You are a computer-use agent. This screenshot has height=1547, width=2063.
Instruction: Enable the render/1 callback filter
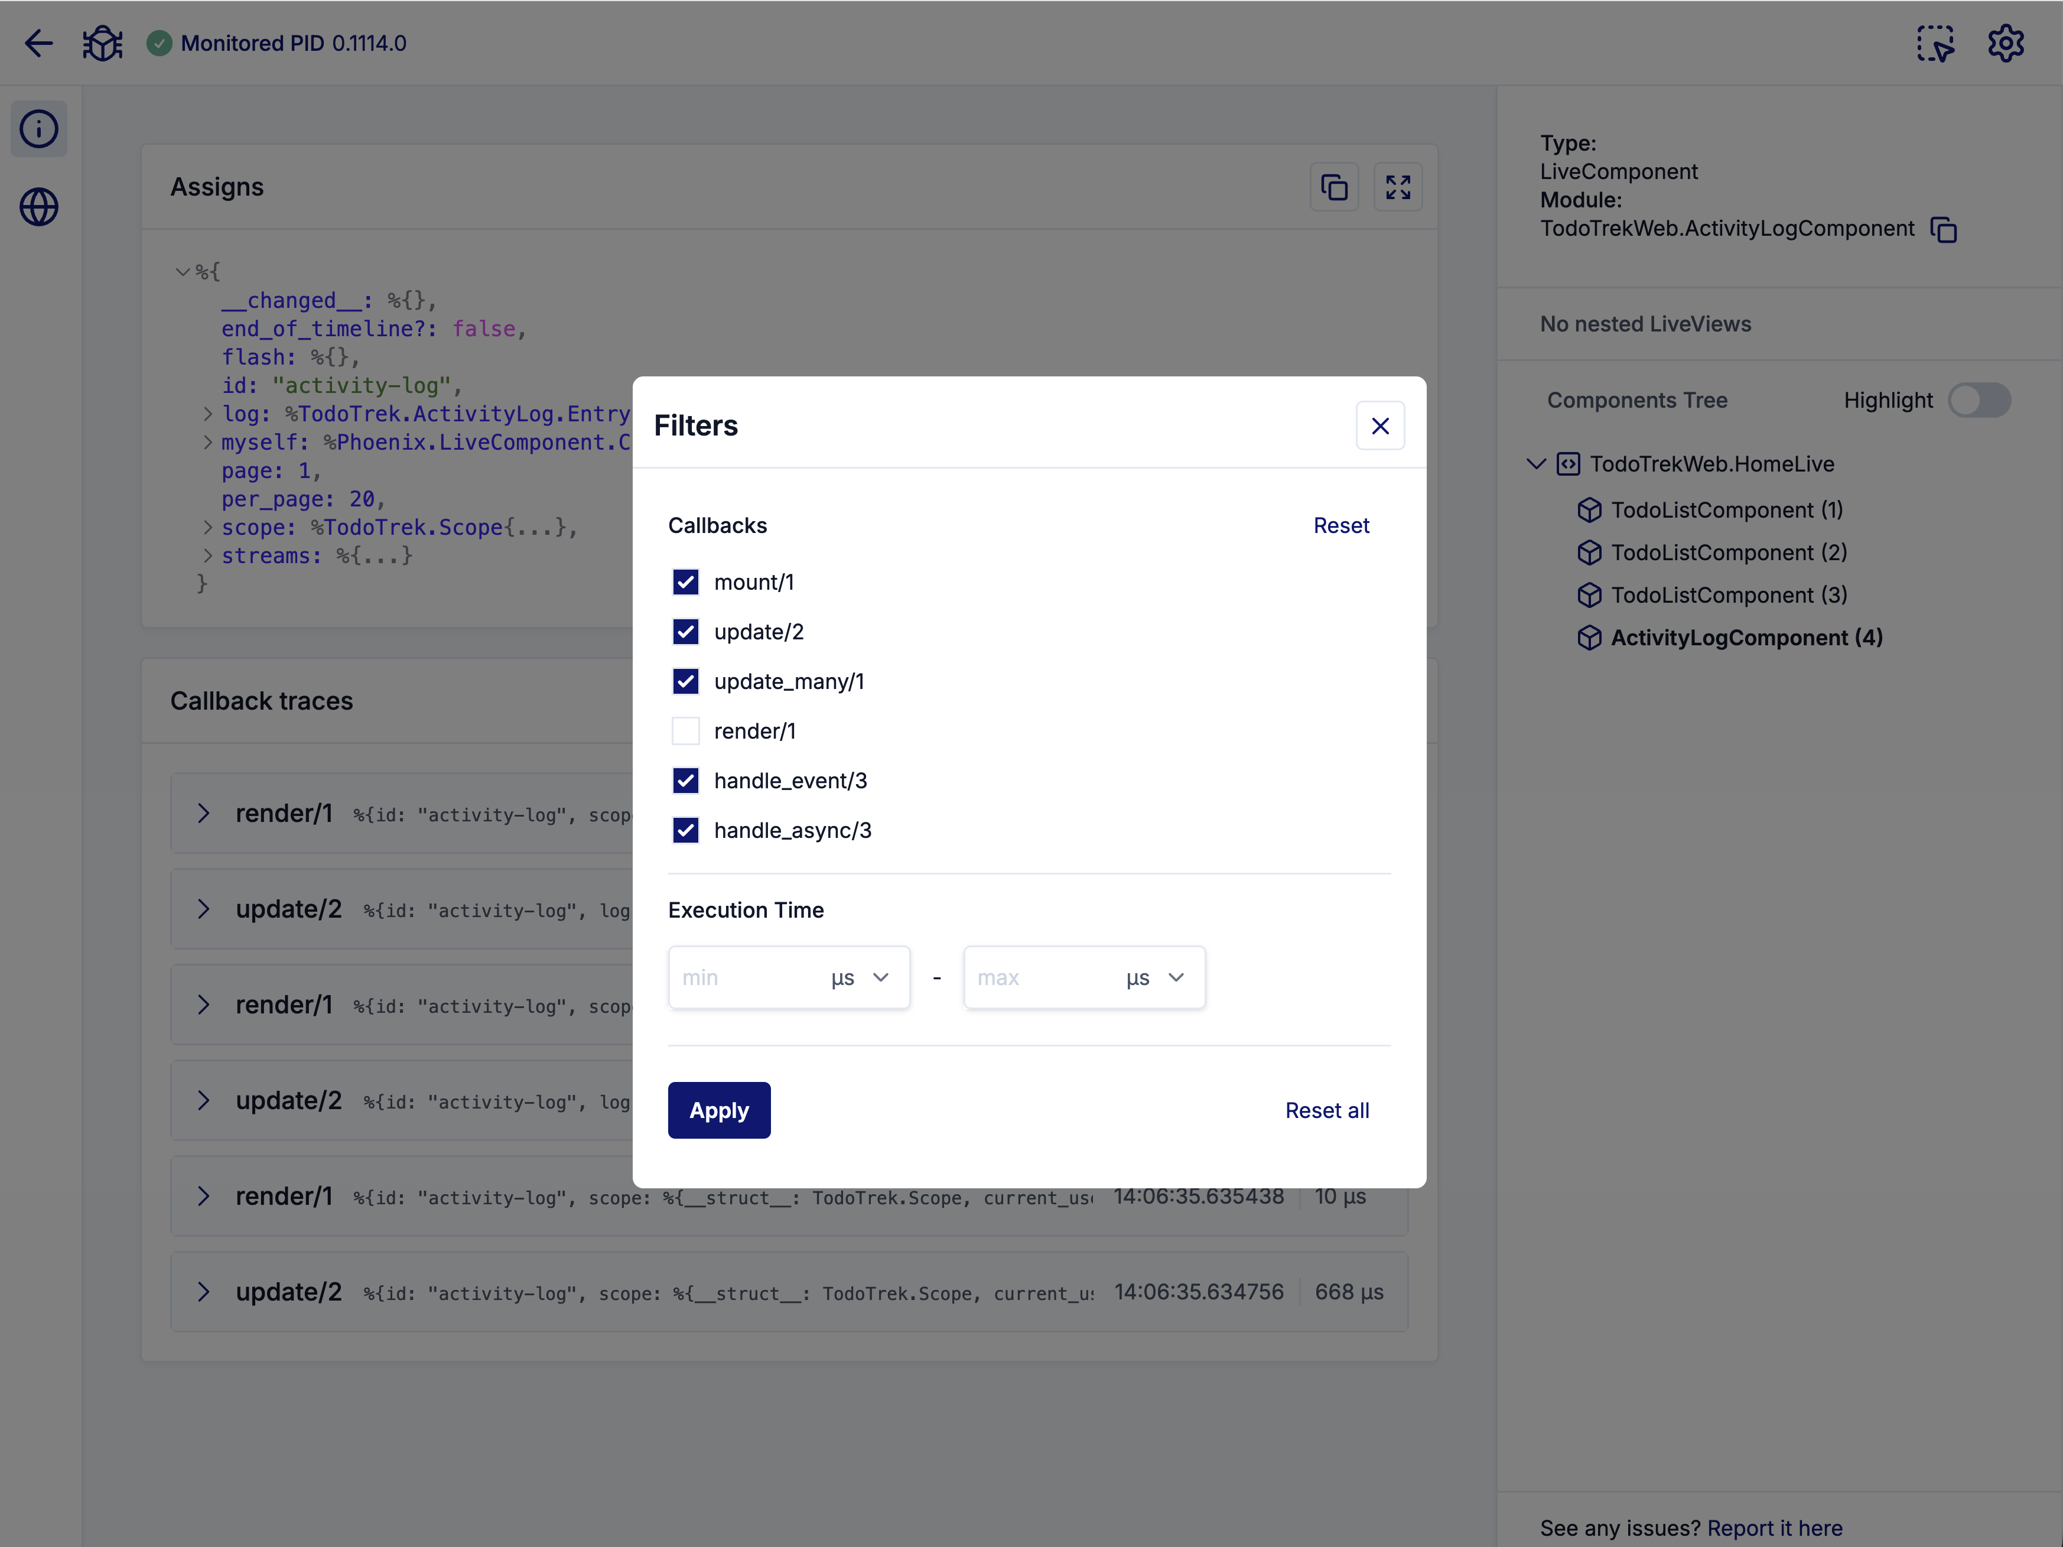click(685, 730)
